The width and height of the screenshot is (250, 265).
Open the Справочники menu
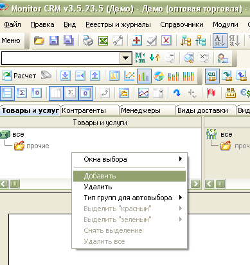[182, 25]
